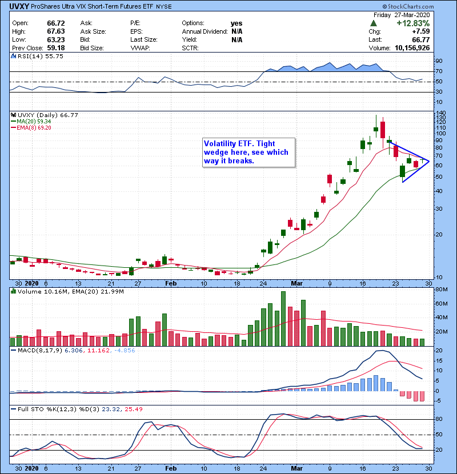Click the Volume 10.16M, EMA(20) 21.99M label

(x=71, y=292)
